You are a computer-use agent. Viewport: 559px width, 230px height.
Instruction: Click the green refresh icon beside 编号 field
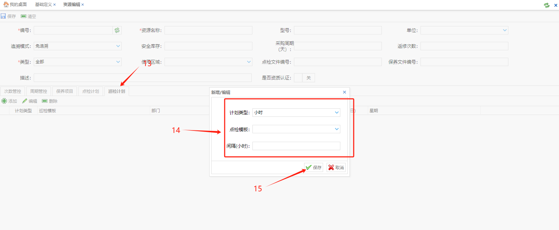tap(117, 30)
